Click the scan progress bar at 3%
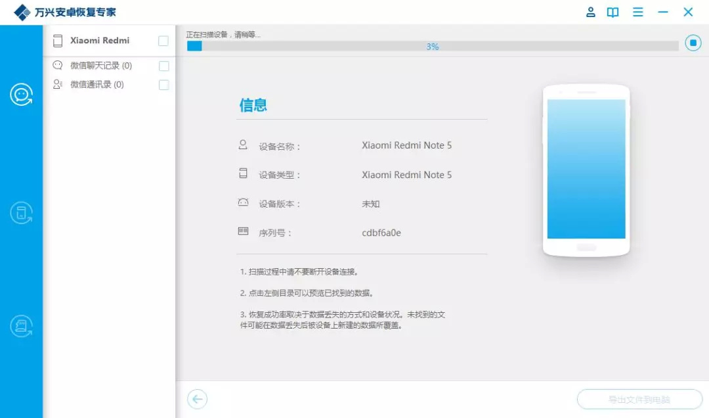This screenshot has height=418, width=709. 433,45
